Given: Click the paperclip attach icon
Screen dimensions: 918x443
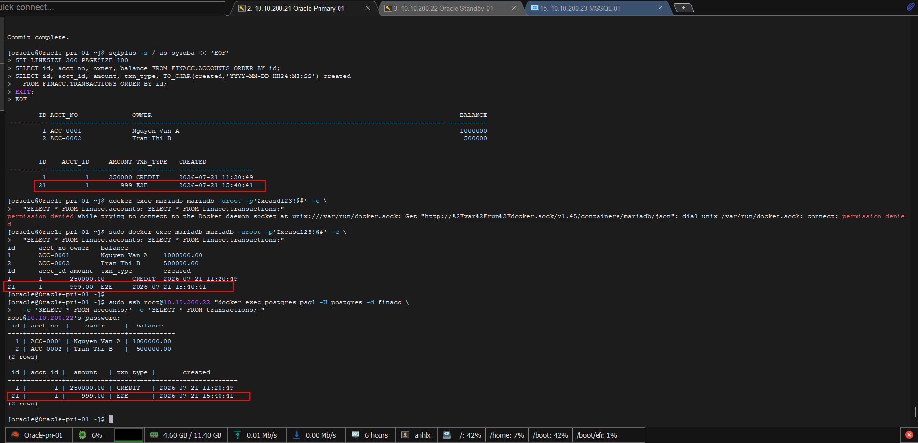Looking at the screenshot, I should click(x=910, y=7).
